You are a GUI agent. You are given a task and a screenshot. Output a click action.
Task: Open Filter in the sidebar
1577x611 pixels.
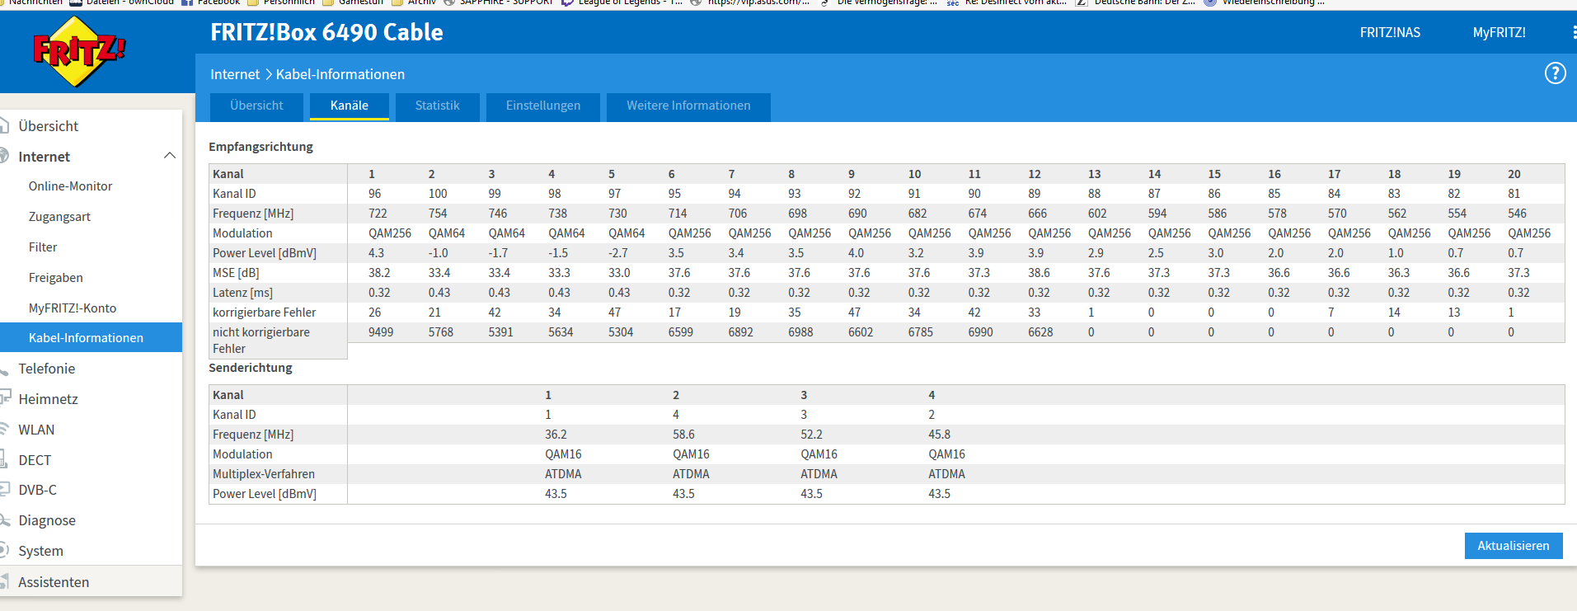pos(43,247)
